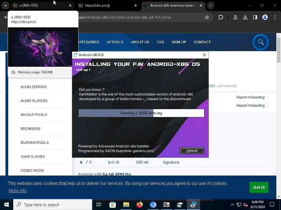
Task: Click the taskbar search box
Action: pyautogui.click(x=53, y=205)
